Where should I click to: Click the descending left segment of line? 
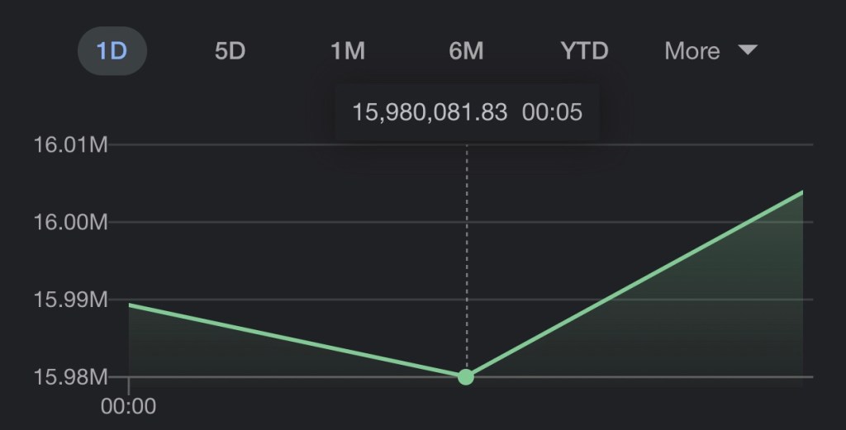(x=297, y=341)
